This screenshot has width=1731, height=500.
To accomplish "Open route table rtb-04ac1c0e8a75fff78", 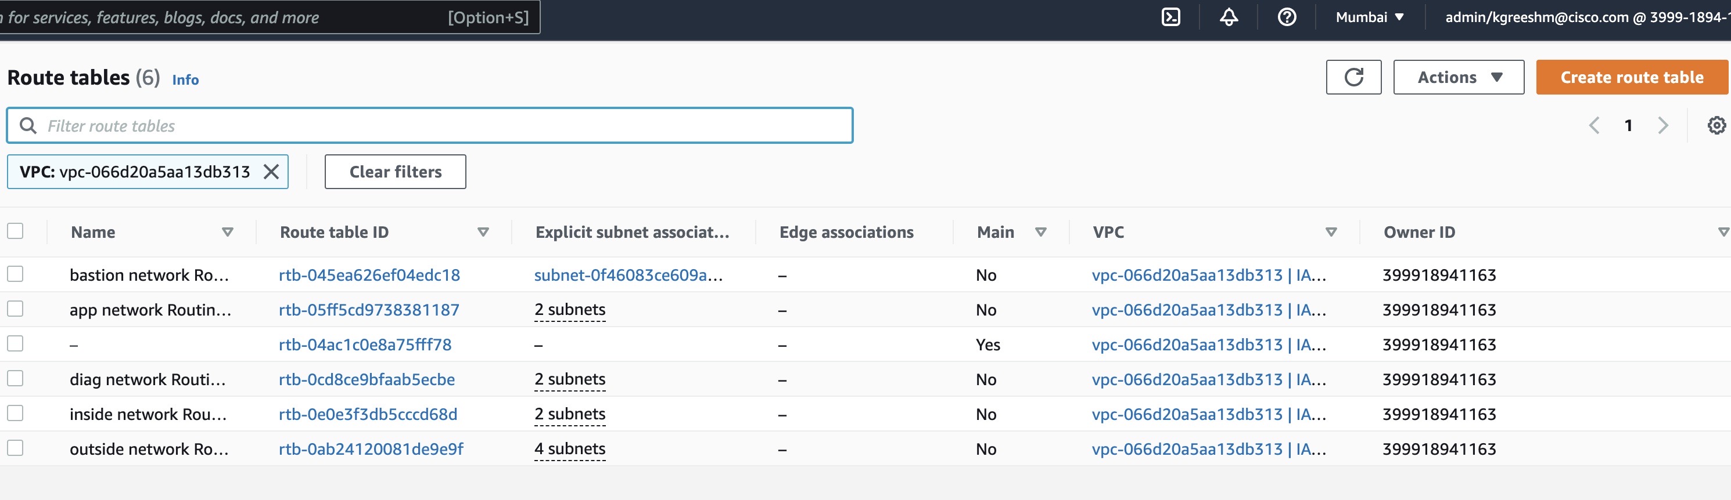I will click(x=365, y=345).
